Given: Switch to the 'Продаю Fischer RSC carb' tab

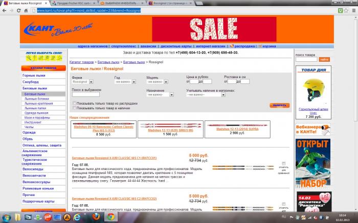Looking at the screenshot, I should tap(74, 4).
